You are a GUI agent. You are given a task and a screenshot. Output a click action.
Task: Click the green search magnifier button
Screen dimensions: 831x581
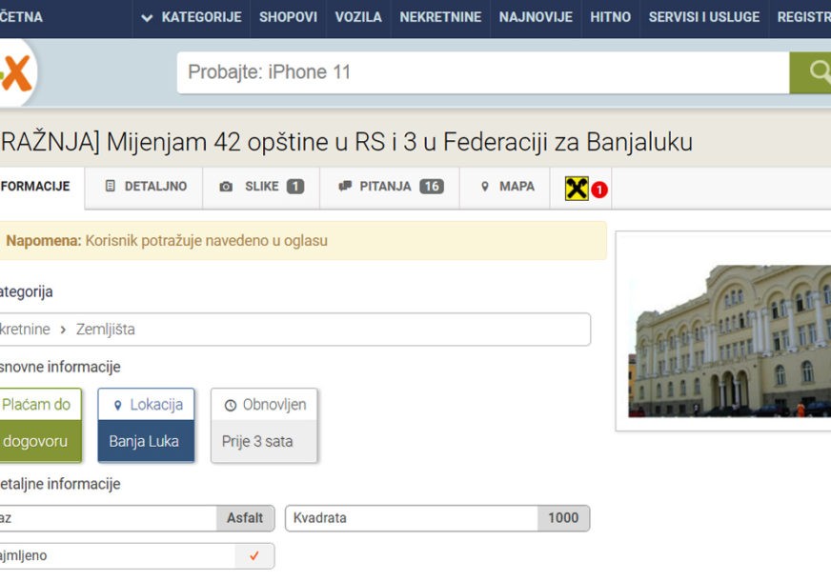810,72
